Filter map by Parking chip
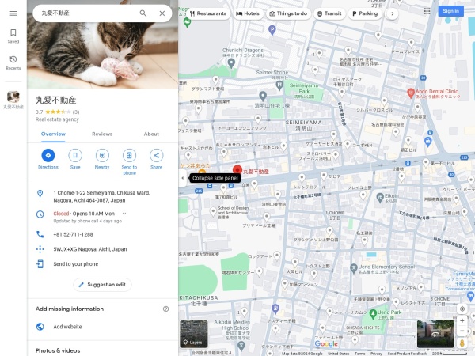 tap(365, 13)
